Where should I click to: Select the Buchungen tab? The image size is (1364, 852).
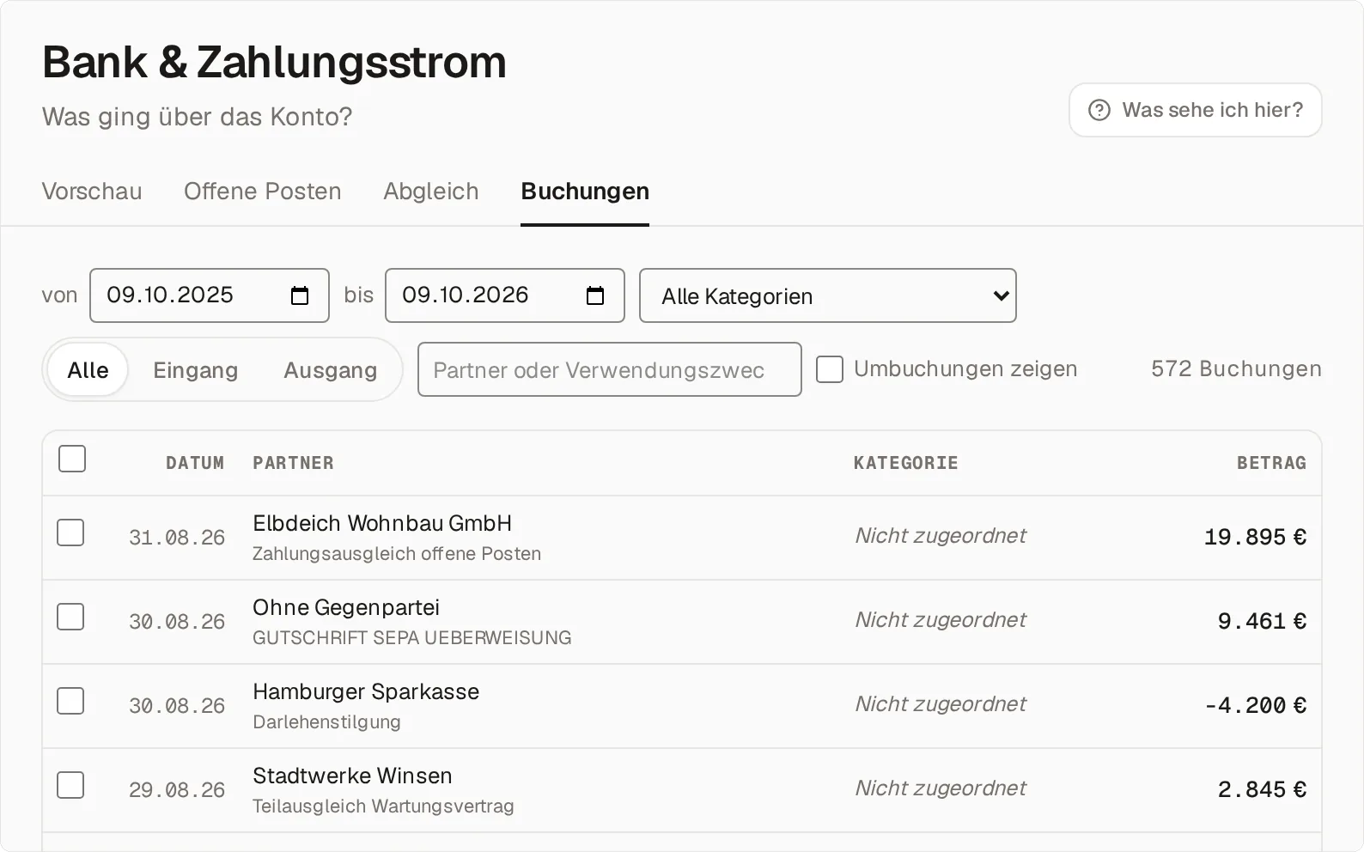coord(585,191)
